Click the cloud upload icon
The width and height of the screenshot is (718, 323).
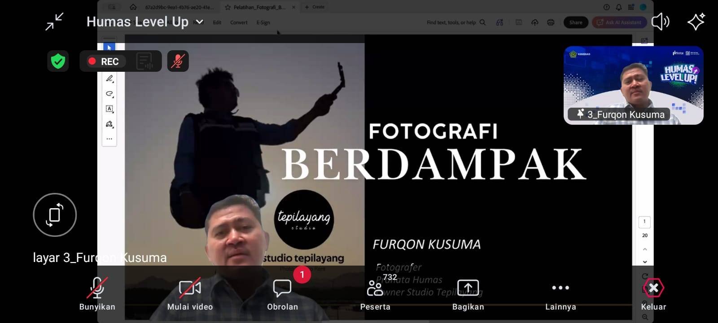(x=534, y=22)
